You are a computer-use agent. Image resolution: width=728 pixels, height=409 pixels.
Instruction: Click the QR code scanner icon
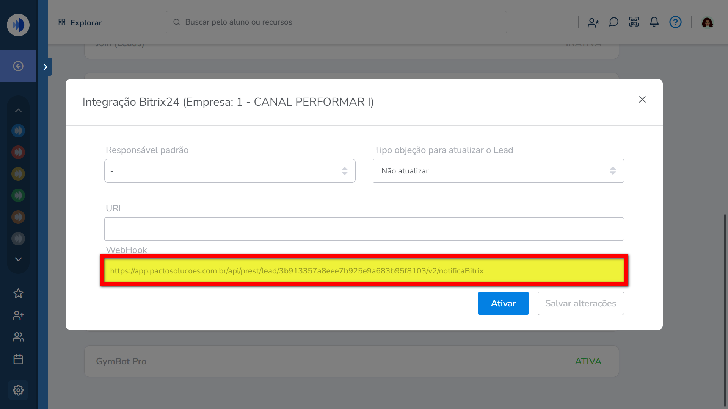coord(634,22)
